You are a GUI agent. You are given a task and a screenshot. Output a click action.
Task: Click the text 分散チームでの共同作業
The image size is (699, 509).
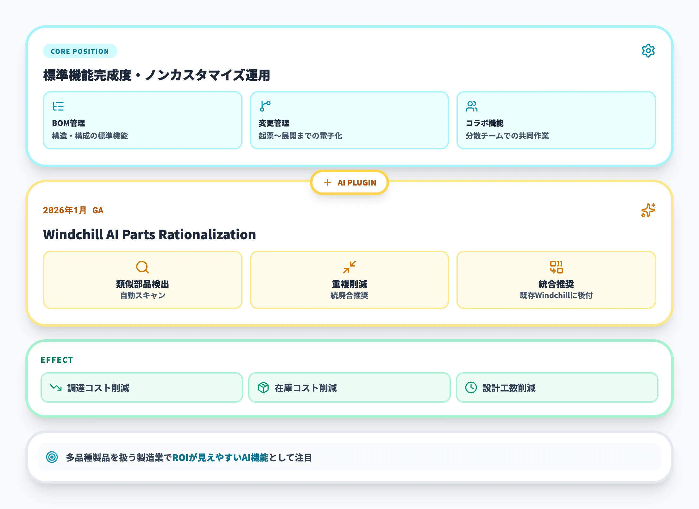coord(507,136)
